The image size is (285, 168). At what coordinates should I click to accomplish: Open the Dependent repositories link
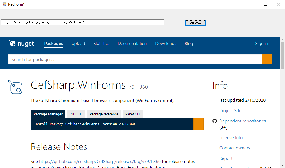(x=243, y=121)
